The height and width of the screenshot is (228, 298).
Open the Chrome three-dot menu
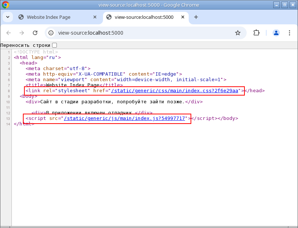coord(289,33)
